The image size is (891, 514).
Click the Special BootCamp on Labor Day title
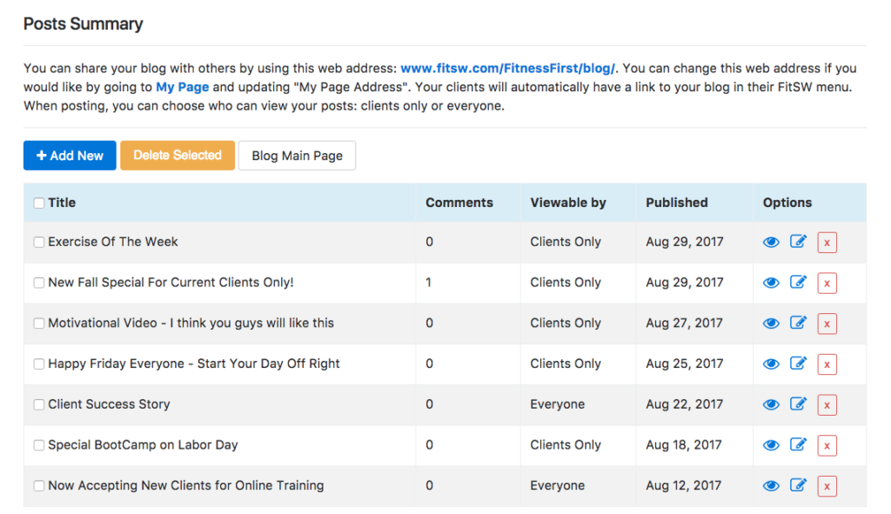pos(144,444)
